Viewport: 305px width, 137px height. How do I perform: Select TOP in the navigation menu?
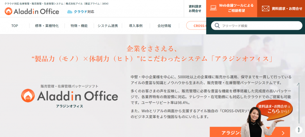[x=15, y=26]
